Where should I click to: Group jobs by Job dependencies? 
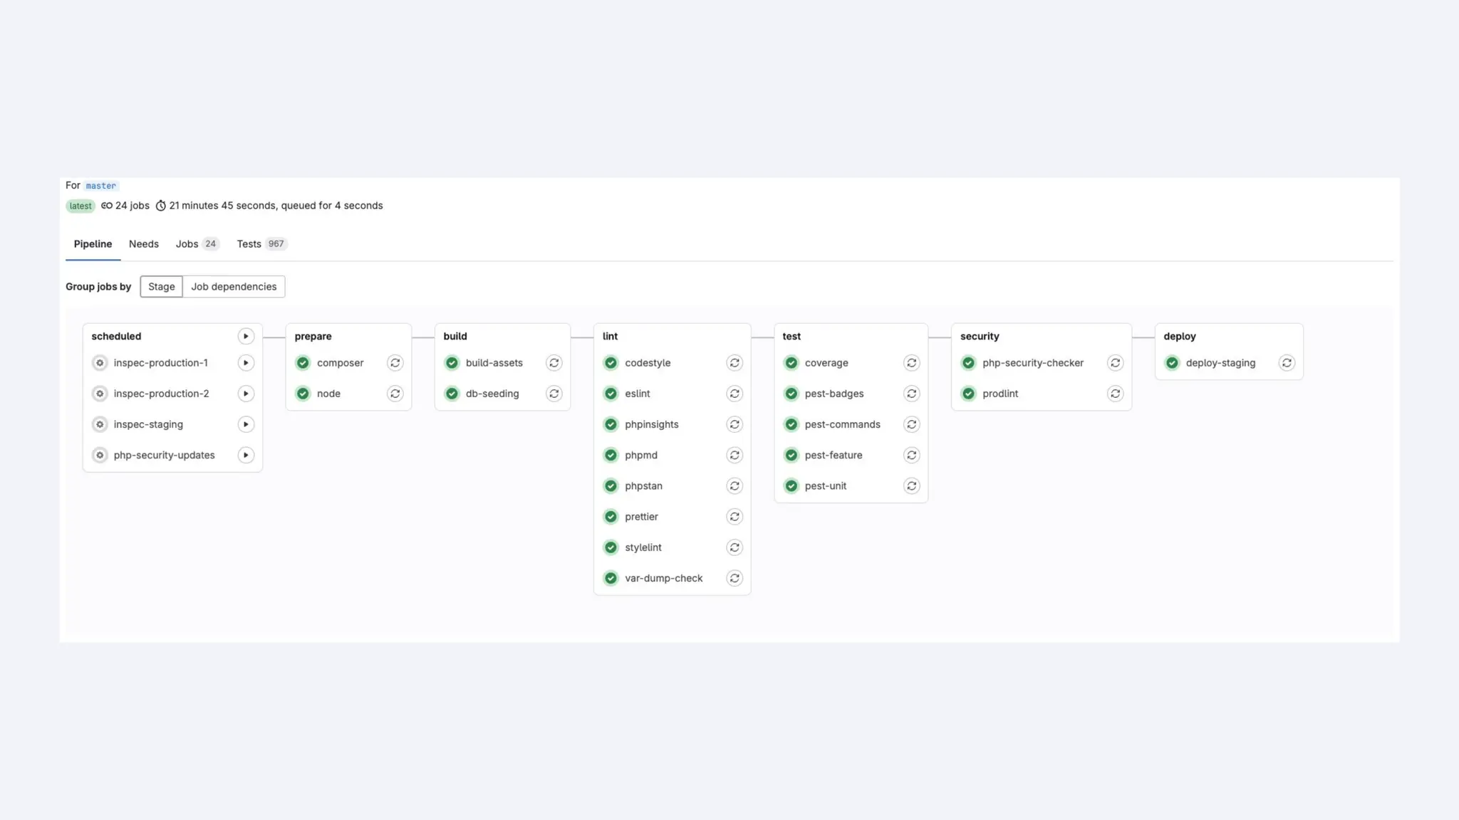click(x=234, y=287)
